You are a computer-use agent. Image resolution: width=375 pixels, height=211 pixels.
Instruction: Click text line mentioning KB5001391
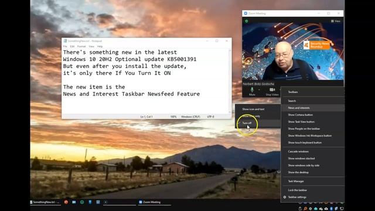point(129,59)
